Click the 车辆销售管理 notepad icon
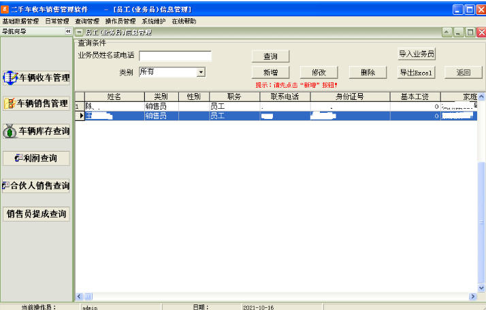486x310 pixels. (10, 103)
